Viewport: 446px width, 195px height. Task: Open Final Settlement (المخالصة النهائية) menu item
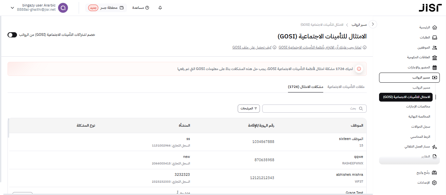pos(419,117)
